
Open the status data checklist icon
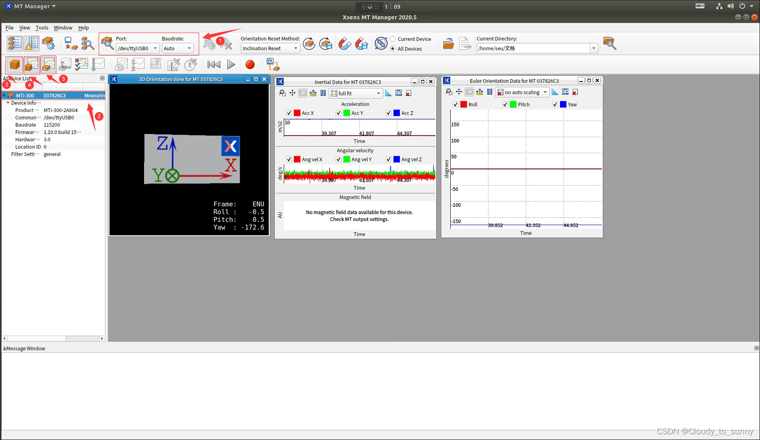click(82, 65)
